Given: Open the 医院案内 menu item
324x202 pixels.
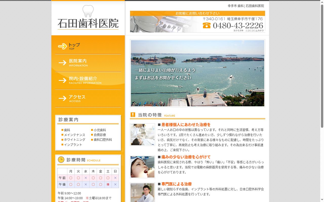Looking at the screenshot, I should pyautogui.click(x=88, y=63).
